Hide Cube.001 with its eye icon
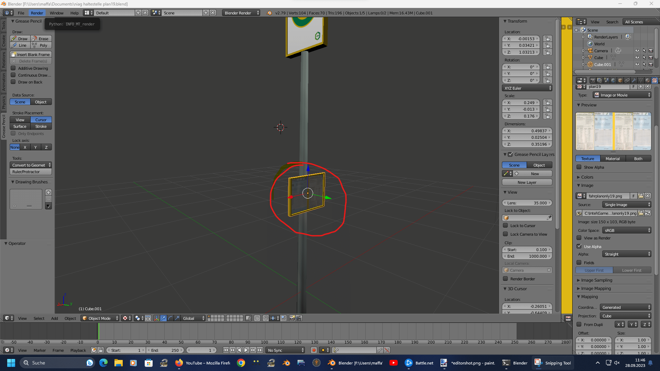660x371 pixels. [x=637, y=64]
